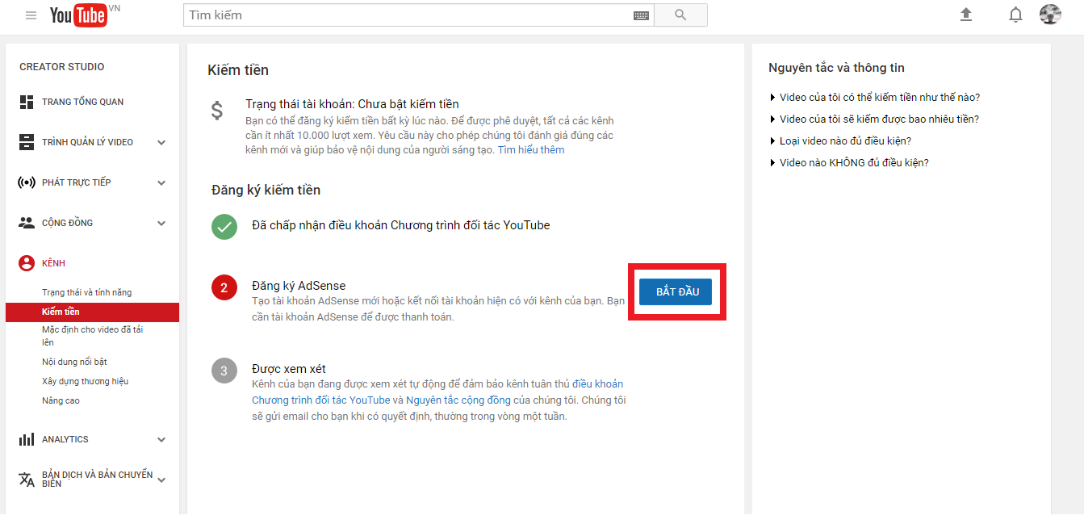The height and width of the screenshot is (528, 1084).
Task: Click the CREATOR STUDIO heading
Action: pyautogui.click(x=62, y=67)
